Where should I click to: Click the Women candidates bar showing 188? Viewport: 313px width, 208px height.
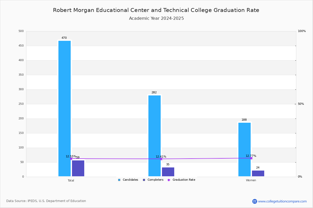pyautogui.click(x=244, y=149)
